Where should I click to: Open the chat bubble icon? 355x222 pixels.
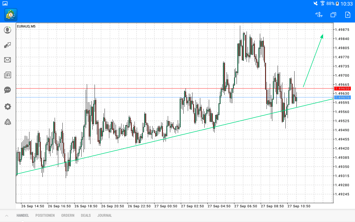coord(7,90)
